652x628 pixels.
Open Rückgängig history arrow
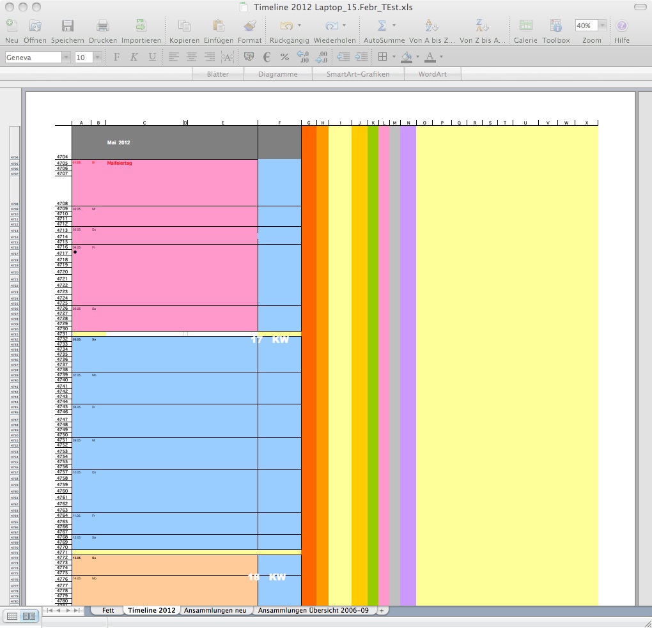[x=299, y=26]
